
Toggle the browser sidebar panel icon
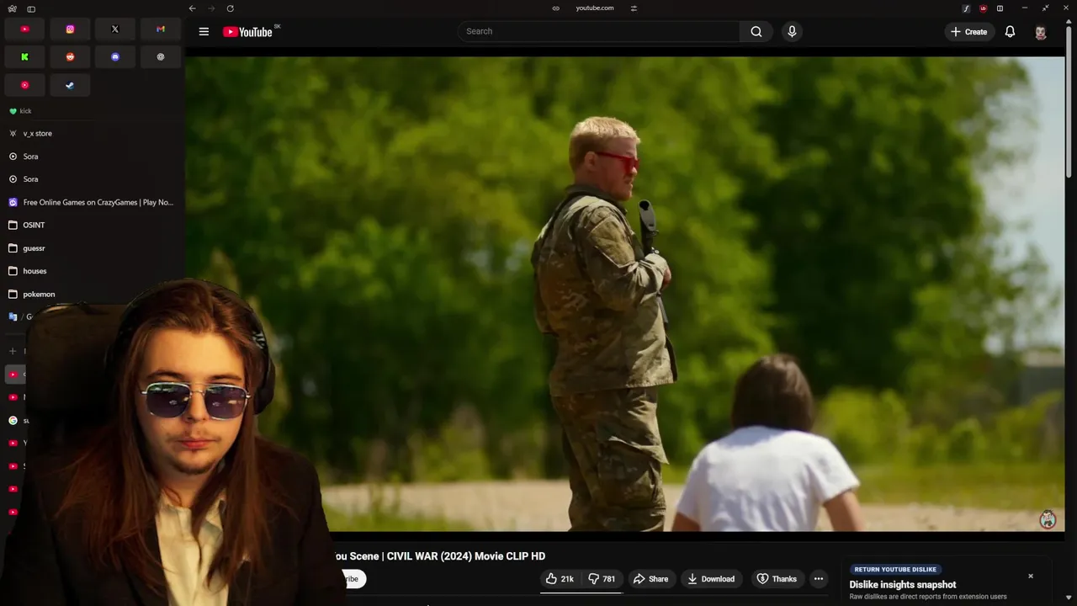coord(31,8)
